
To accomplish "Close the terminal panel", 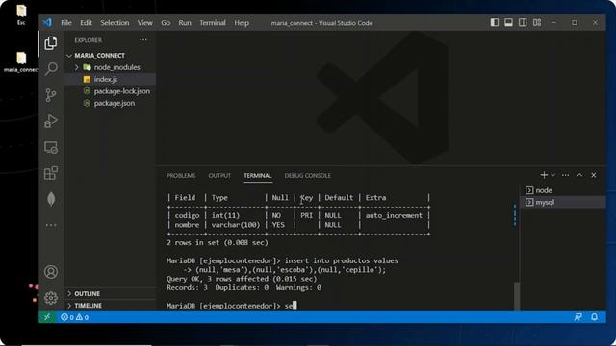I will [x=594, y=175].
